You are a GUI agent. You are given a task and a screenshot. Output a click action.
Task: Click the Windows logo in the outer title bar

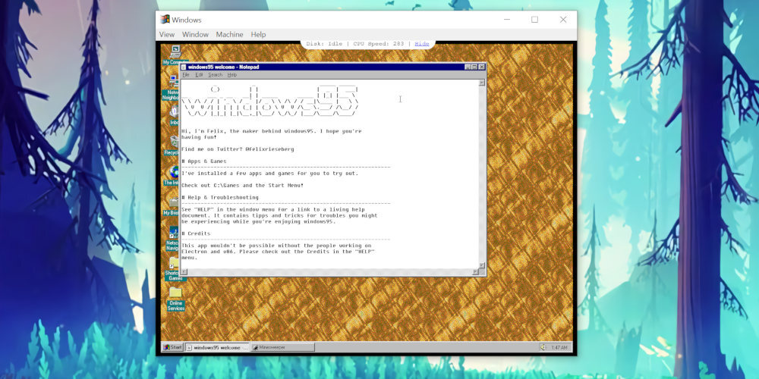pyautogui.click(x=165, y=20)
